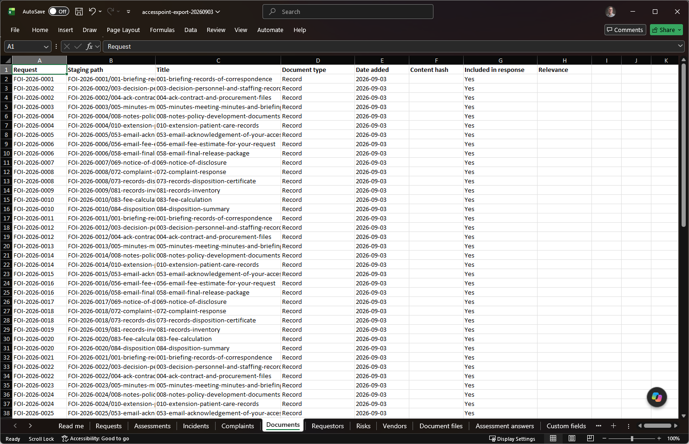
Task: Open the Draw ribbon tab
Action: click(x=90, y=30)
